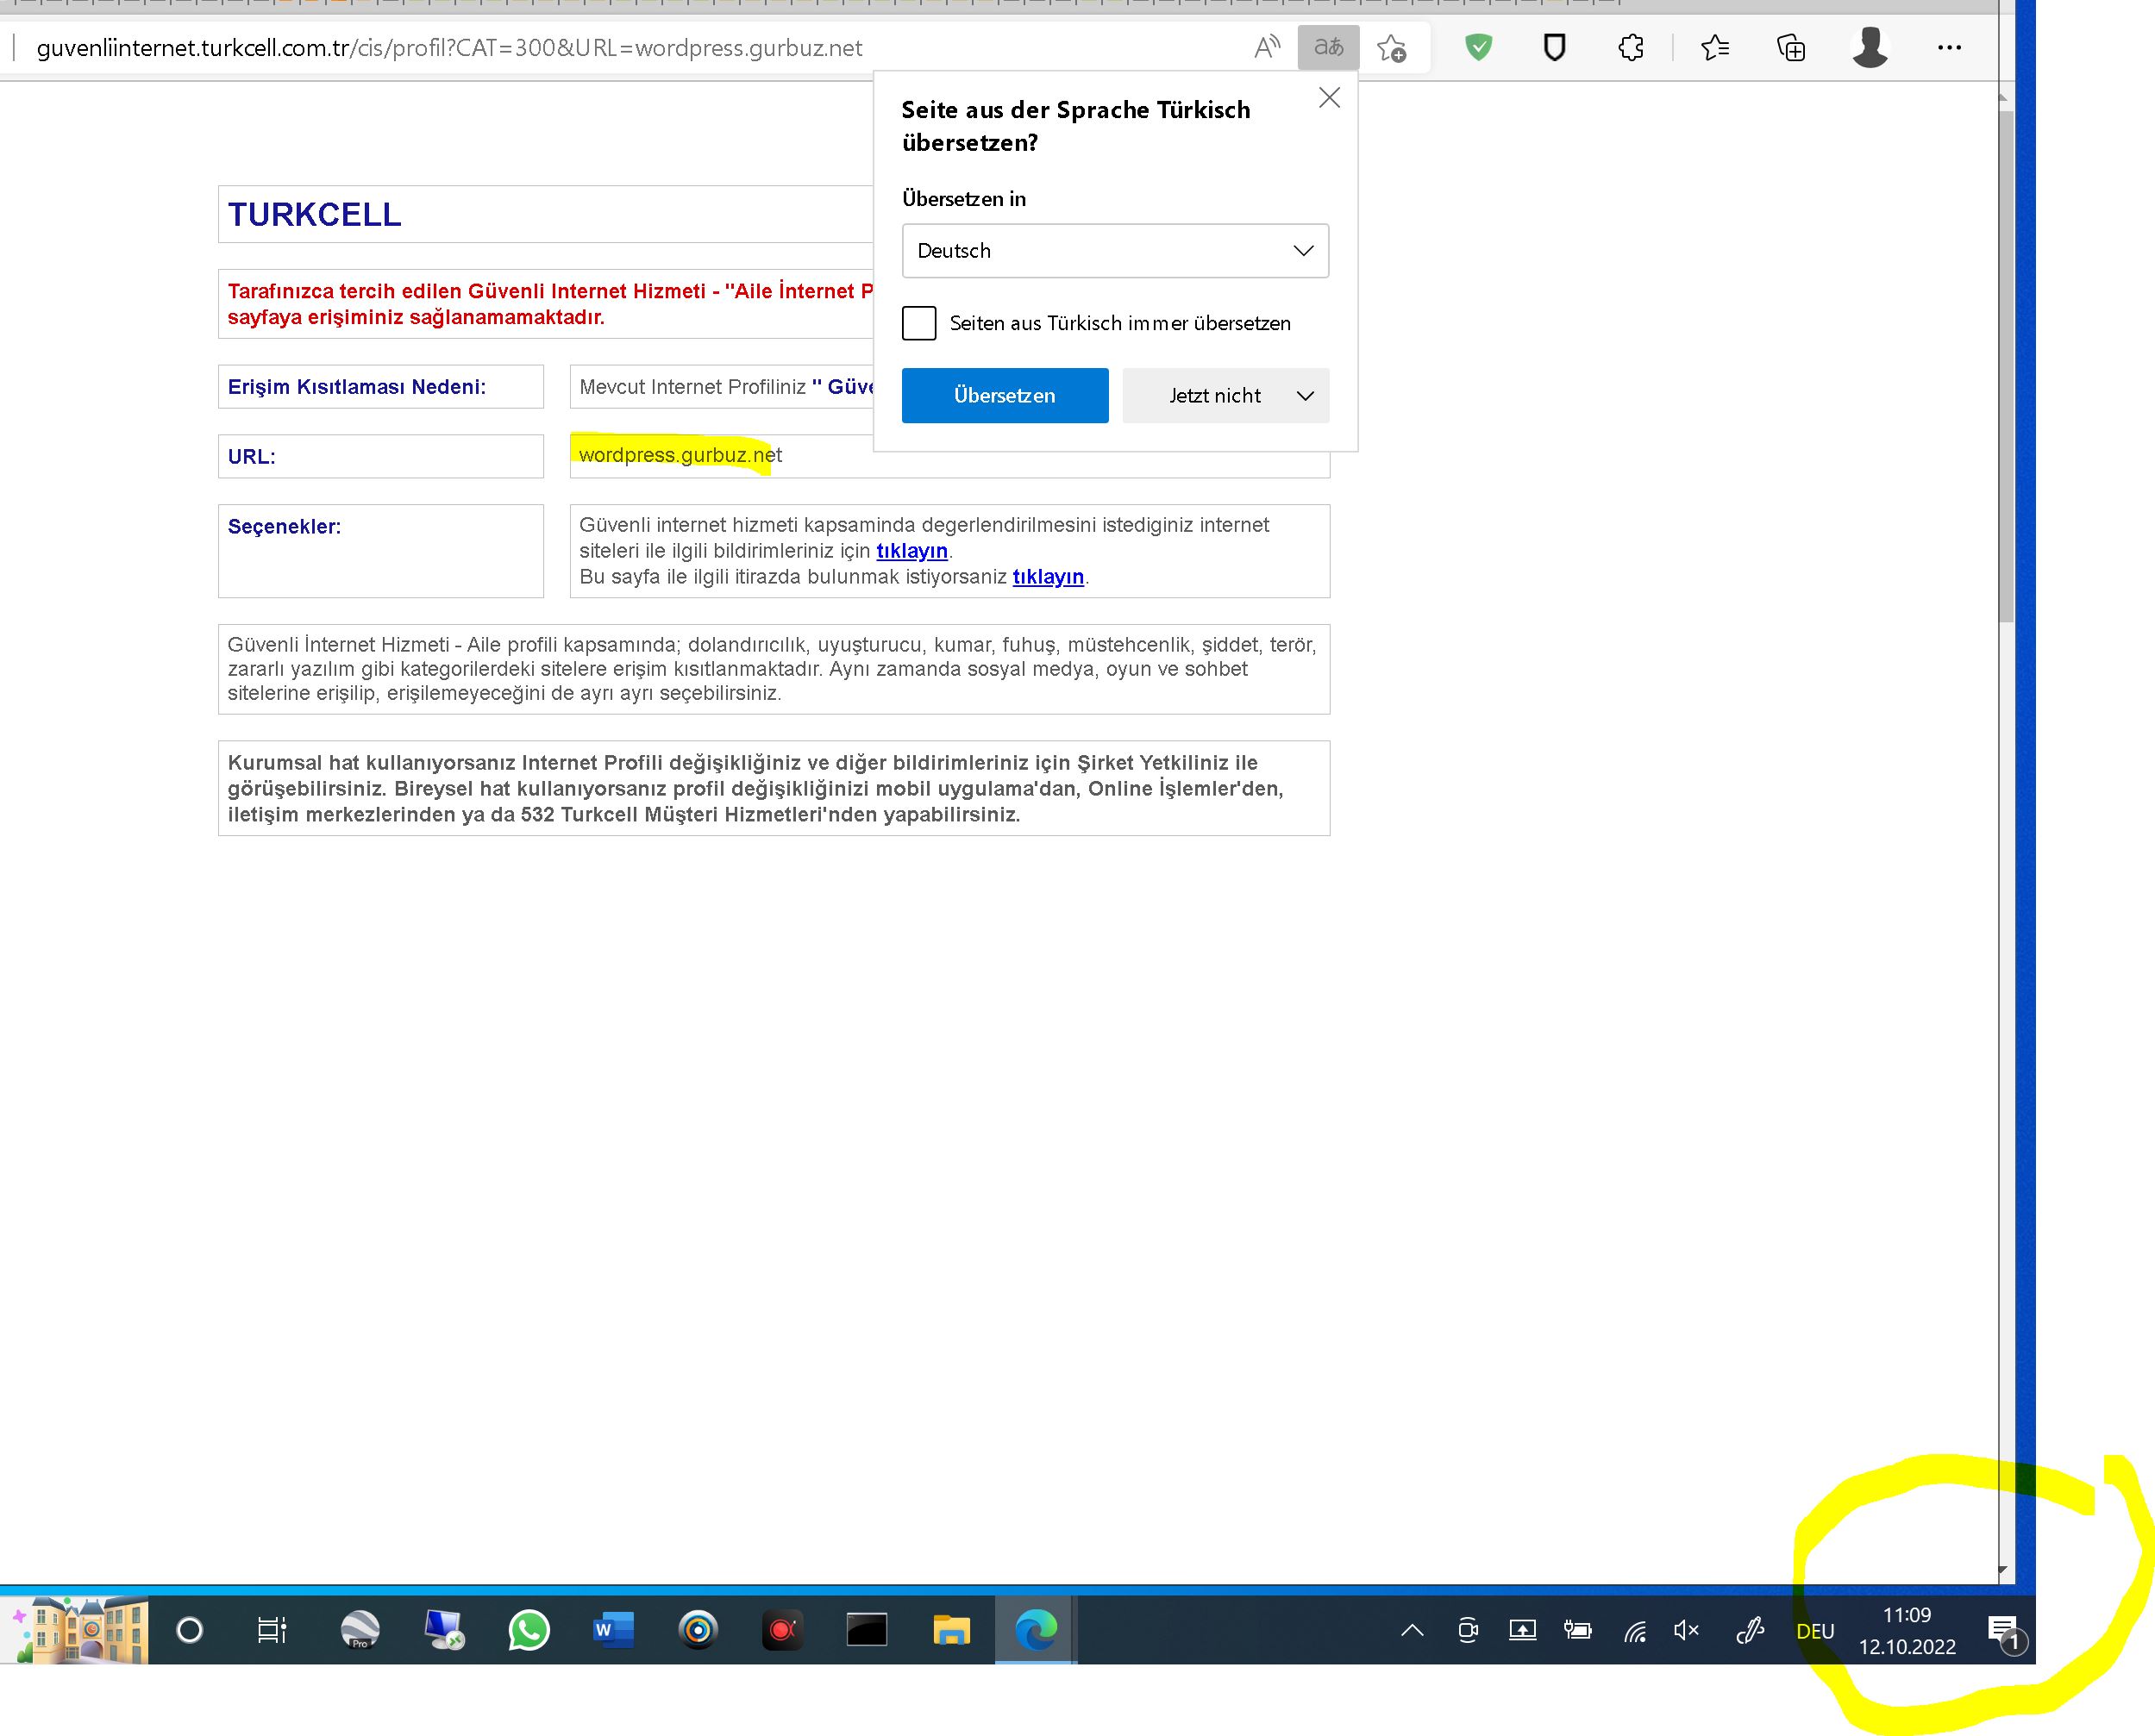Open the Deutsch language dropdown

click(x=1114, y=251)
